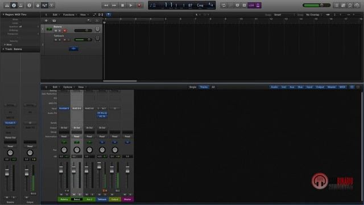
Task: Open the Editors scissors icon
Action: [x=52, y=5]
